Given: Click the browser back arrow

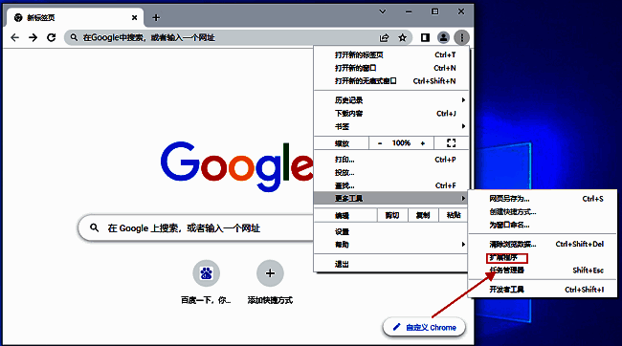Looking at the screenshot, I should pos(14,37).
